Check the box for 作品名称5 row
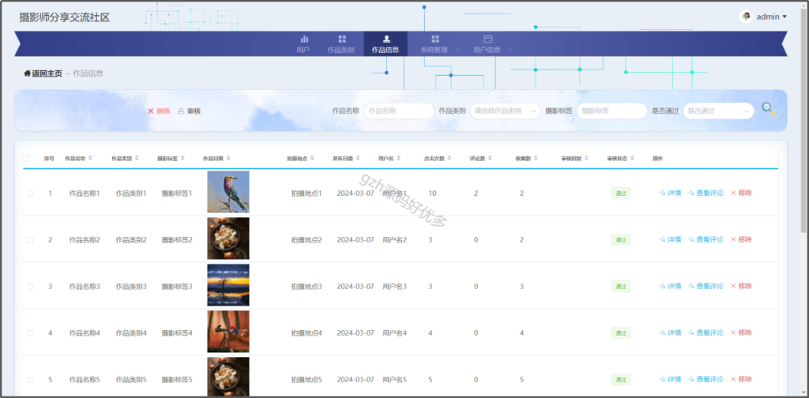 point(31,379)
